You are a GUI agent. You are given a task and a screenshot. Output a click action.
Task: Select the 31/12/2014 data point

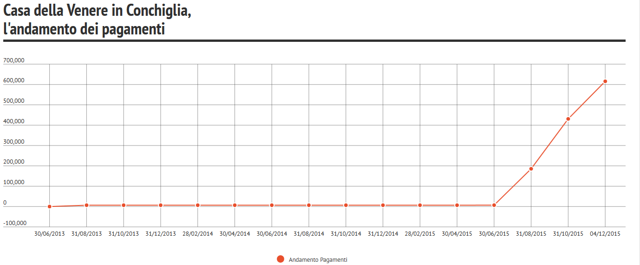[383, 205]
